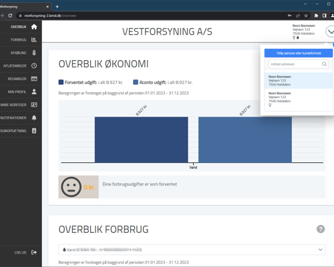Click the Aconto udgift legend swatch
This screenshot has width=334, height=267.
(x=136, y=82)
